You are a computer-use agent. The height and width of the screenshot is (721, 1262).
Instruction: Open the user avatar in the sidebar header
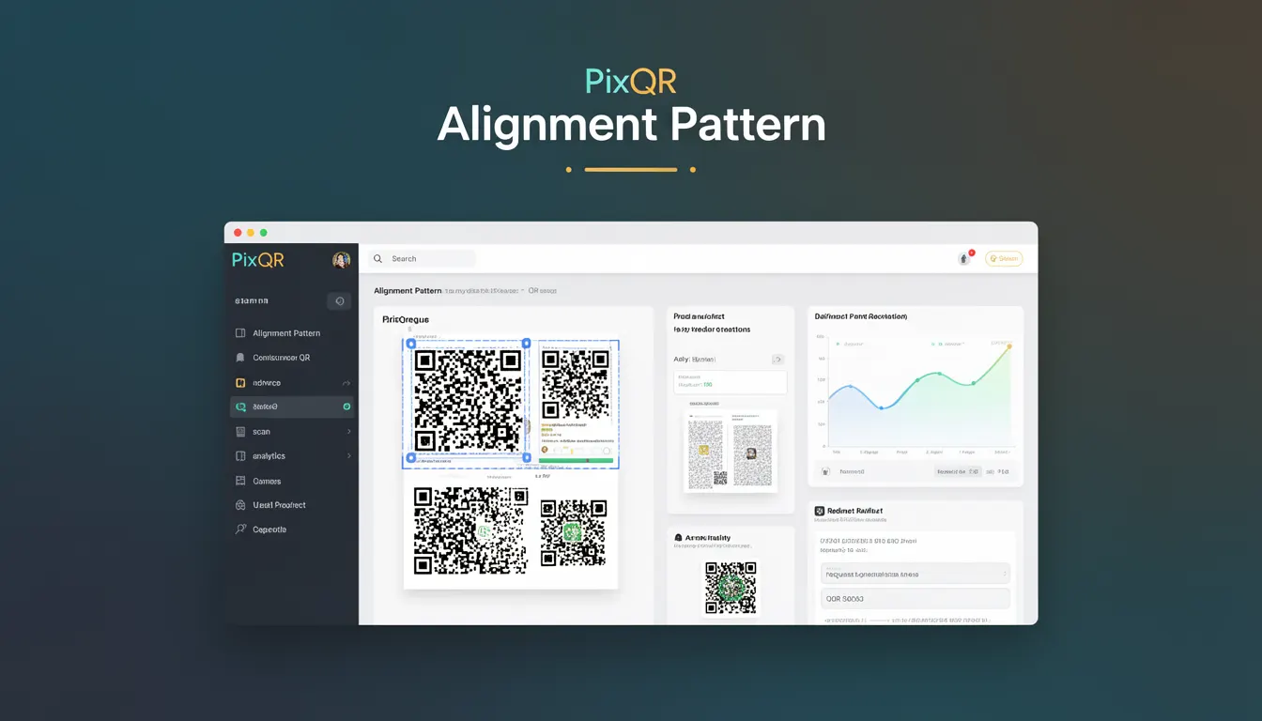coord(341,260)
